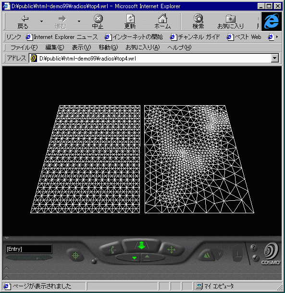The image size is (285, 293).
Task: Open the Back button history dropdown arrow
Action: pyautogui.click(x=41, y=21)
